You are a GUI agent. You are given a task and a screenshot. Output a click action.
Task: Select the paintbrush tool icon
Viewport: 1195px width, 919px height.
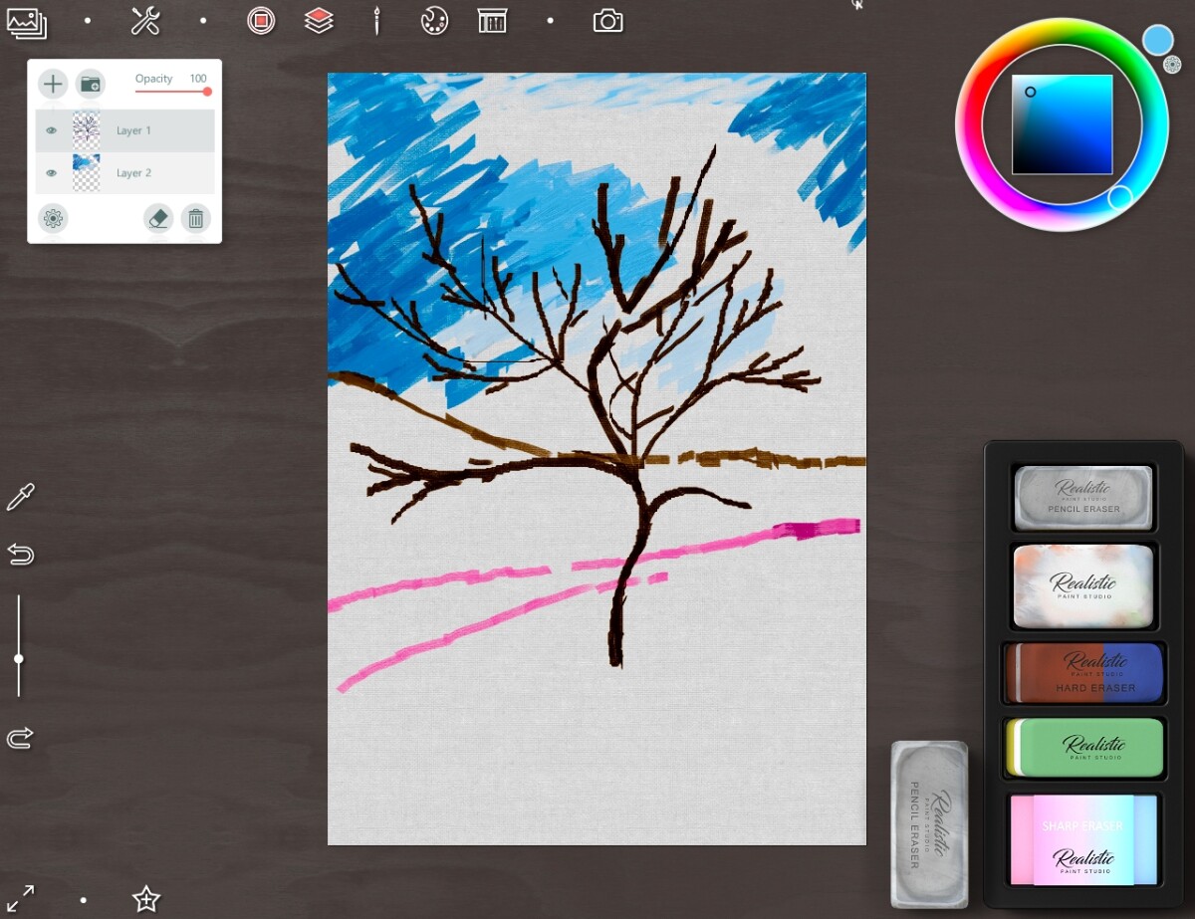376,21
